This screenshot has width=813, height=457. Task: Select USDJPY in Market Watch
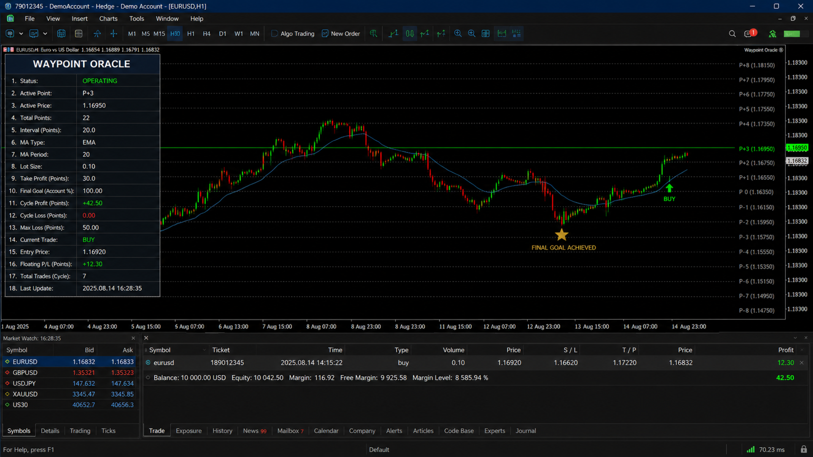(70, 383)
